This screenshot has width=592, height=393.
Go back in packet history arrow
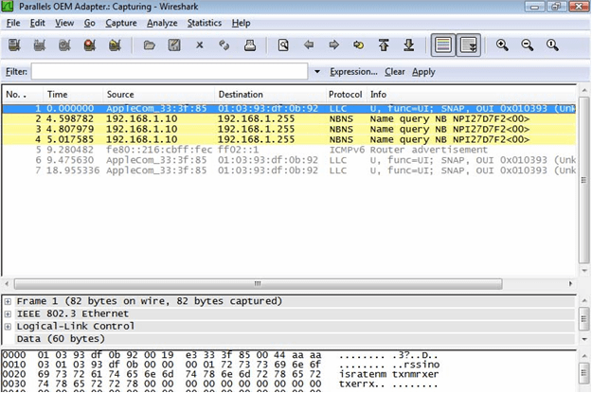click(309, 45)
